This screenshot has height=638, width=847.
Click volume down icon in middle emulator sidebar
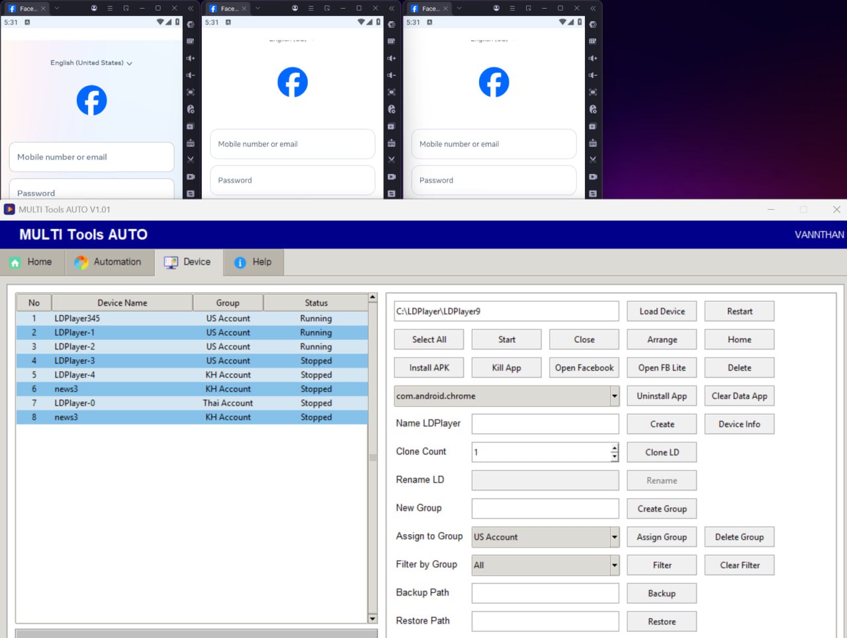click(x=392, y=75)
